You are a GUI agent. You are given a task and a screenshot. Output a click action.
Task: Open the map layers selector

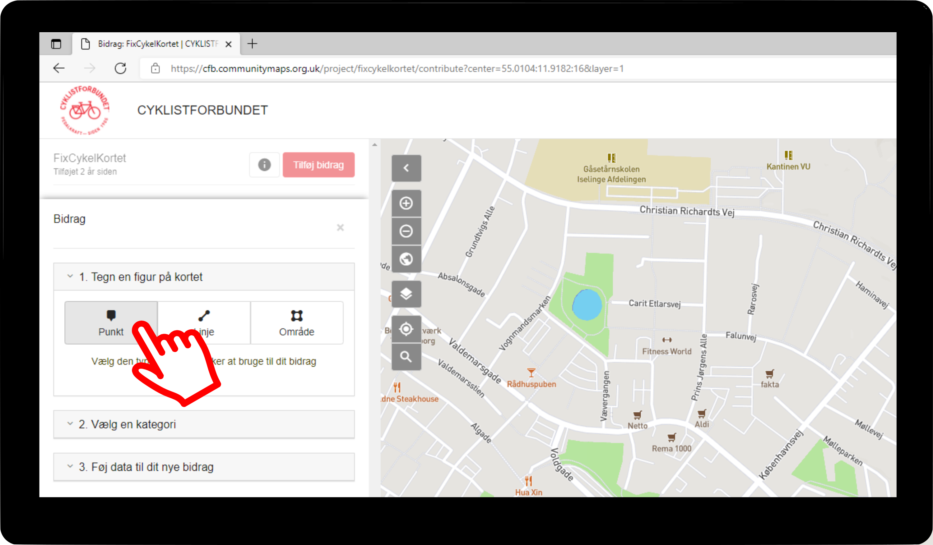click(406, 294)
